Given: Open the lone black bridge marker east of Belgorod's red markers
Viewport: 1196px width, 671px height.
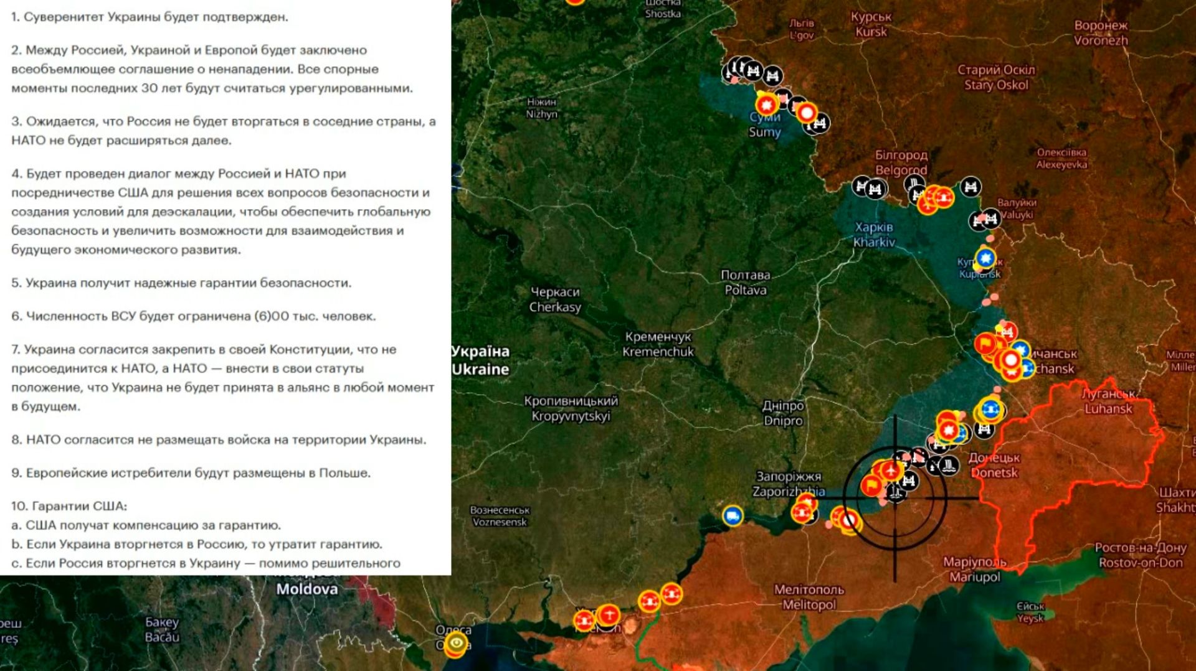Looking at the screenshot, I should coord(971,186).
